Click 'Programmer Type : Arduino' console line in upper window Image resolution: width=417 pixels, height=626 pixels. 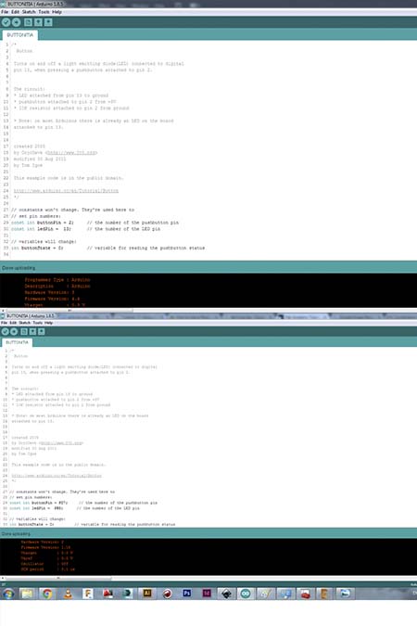pos(57,280)
